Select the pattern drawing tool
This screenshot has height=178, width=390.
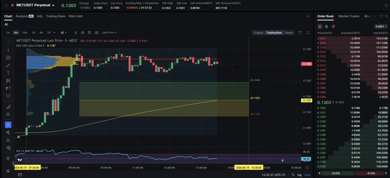click(x=8, y=80)
